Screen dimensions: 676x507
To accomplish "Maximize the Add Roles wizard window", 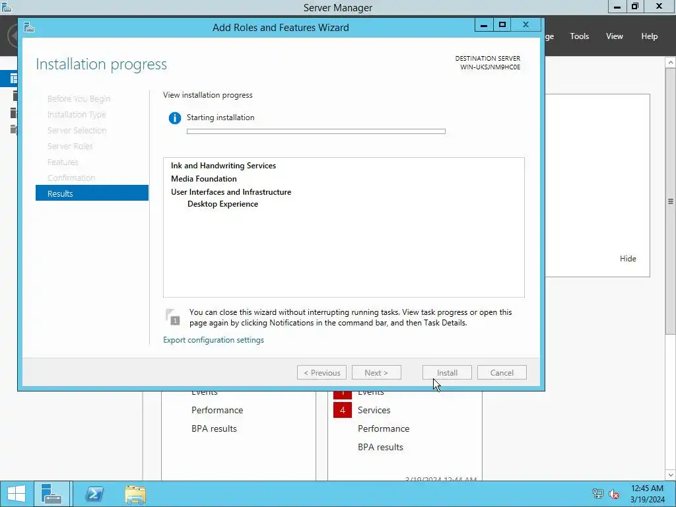I will tap(502, 25).
